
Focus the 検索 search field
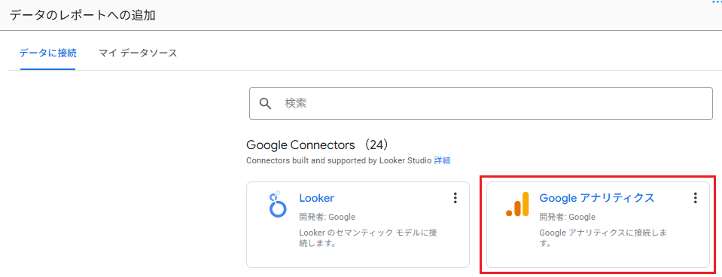[x=481, y=104]
